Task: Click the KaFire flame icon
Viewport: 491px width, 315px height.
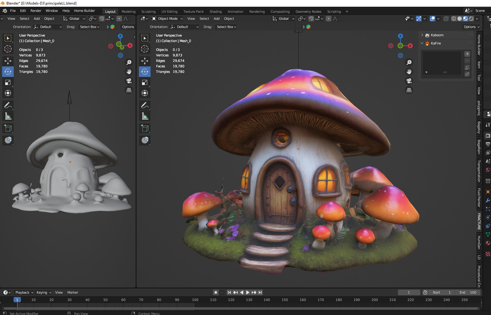Action: coord(427,43)
